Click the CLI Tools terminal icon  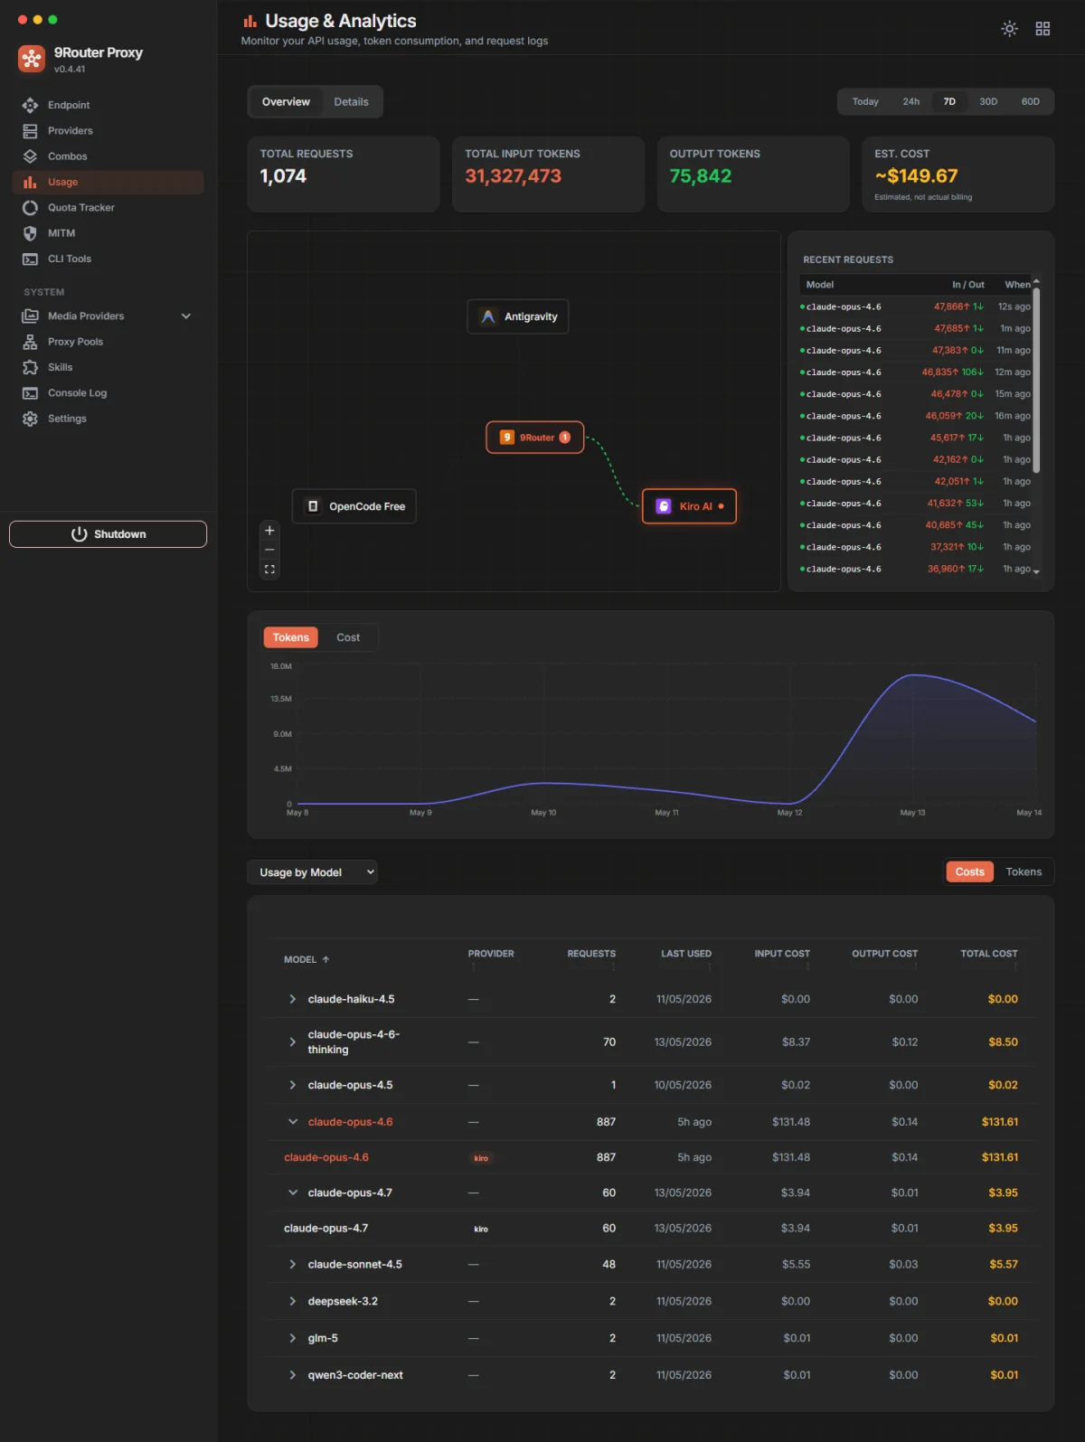pos(30,259)
